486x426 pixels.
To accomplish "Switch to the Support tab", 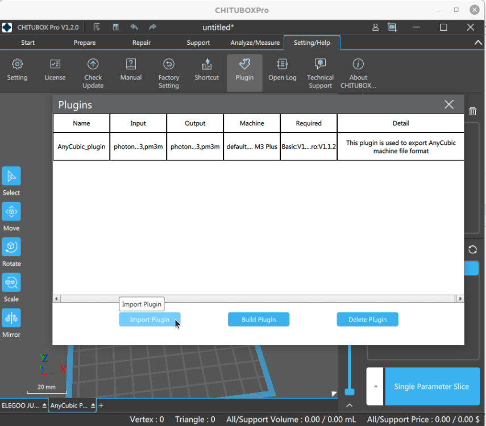I will [198, 43].
